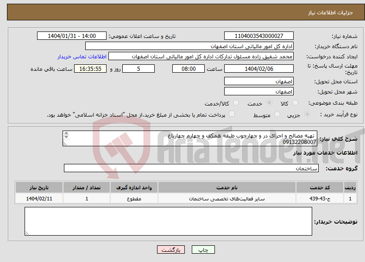Screen dimensions: 365x262
Task: Click the بازگشت back button
Action: (171, 250)
